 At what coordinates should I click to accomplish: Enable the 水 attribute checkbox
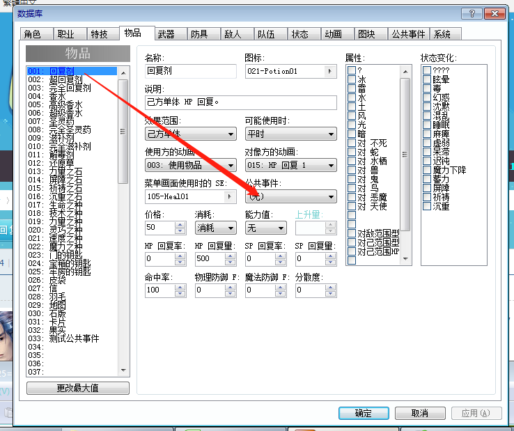352,97
